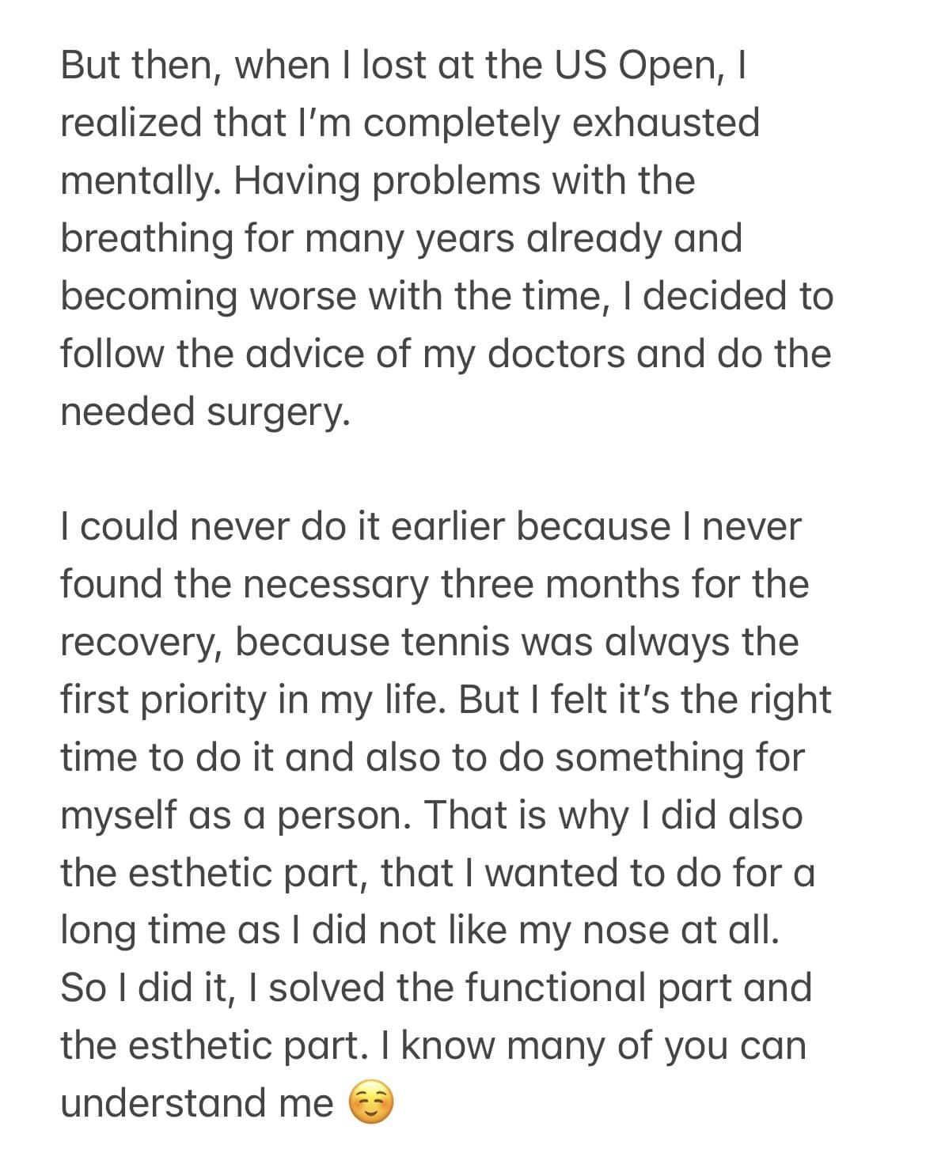Viewport: 926px width, 1157px height.
Task: Click the word "priority"
Action: tap(210, 701)
